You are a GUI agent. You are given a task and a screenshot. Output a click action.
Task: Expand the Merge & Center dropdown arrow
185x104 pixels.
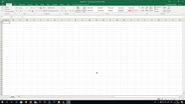(x=59, y=11)
